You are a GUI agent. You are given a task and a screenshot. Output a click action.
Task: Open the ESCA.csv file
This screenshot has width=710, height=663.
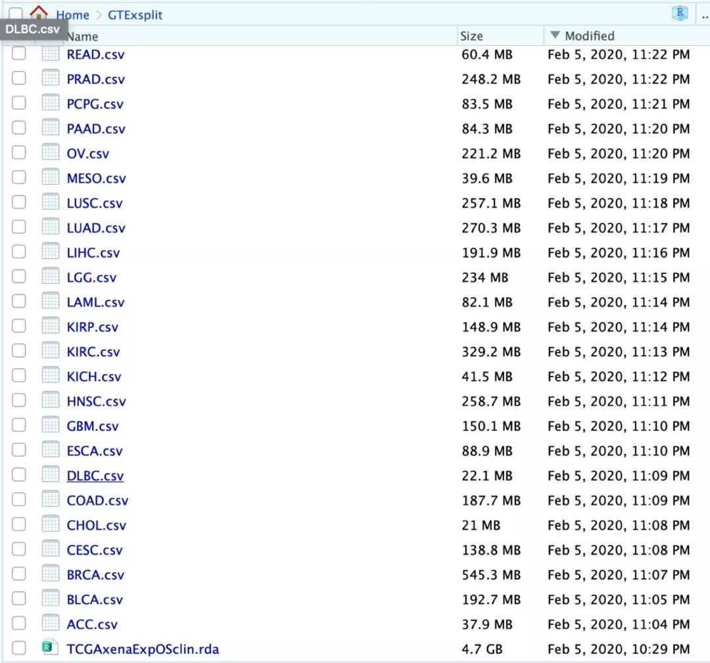[x=95, y=451]
